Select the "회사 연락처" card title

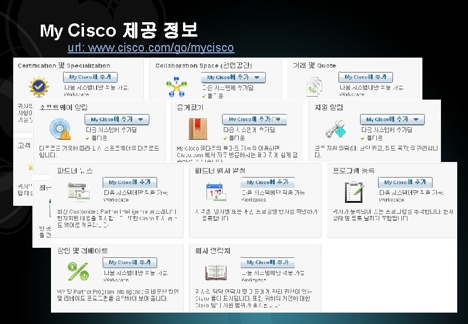[212, 251]
